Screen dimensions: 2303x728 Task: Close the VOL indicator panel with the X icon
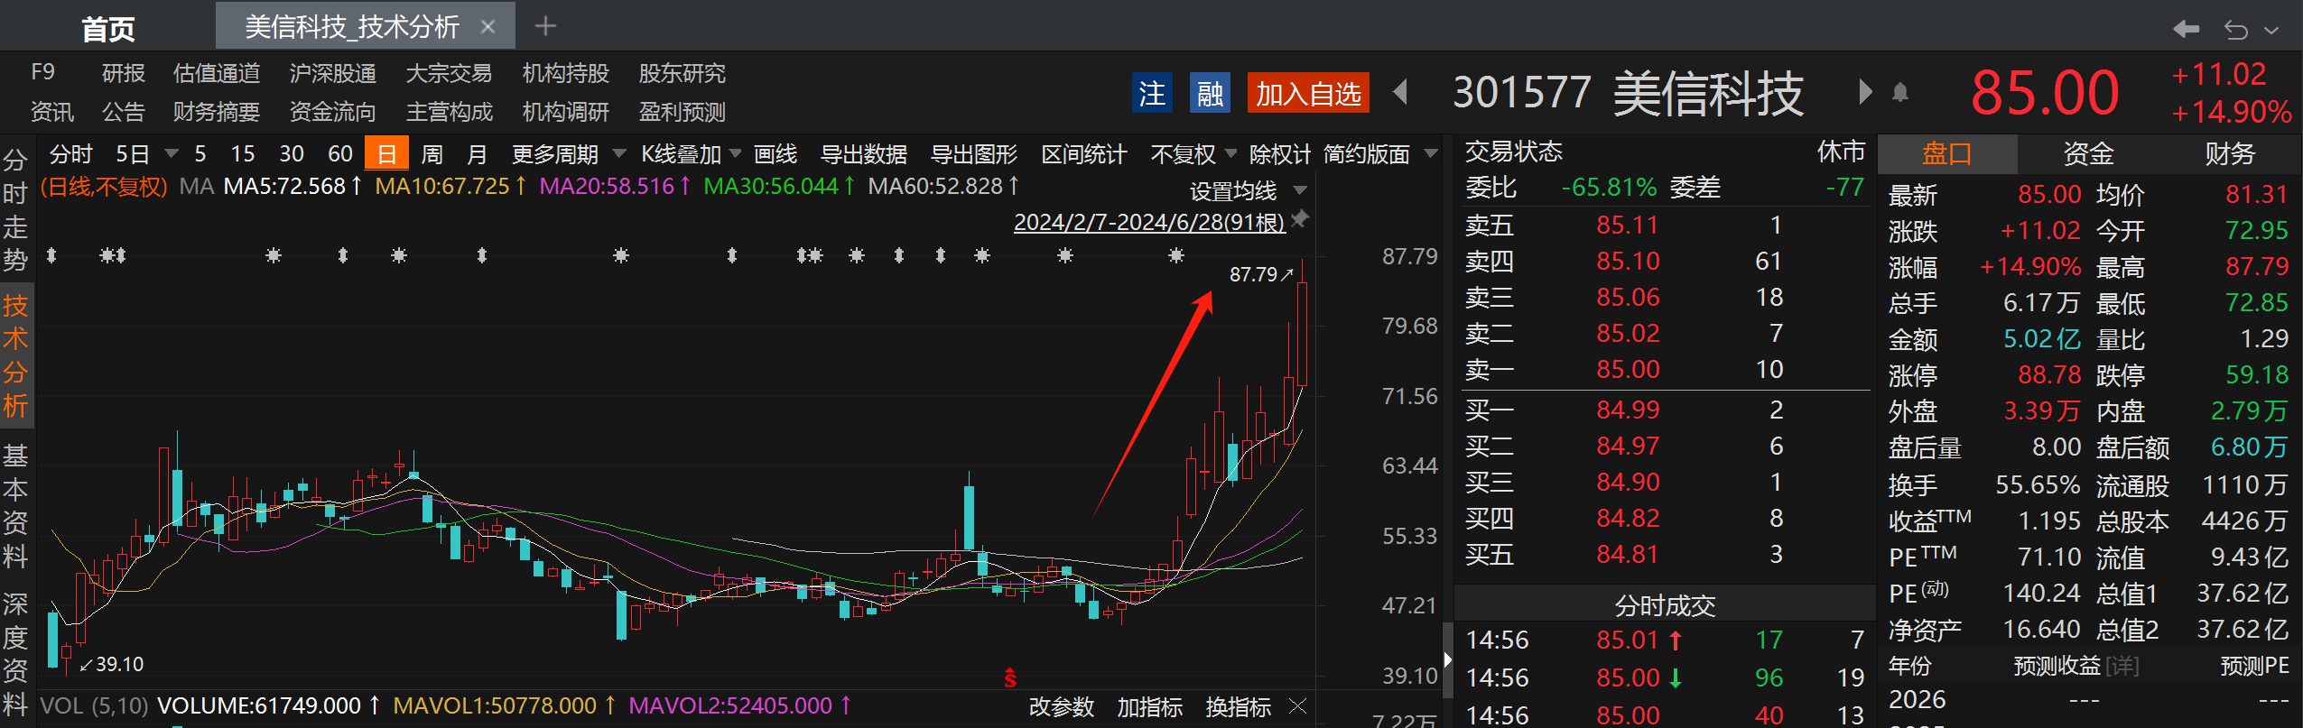point(1297,705)
